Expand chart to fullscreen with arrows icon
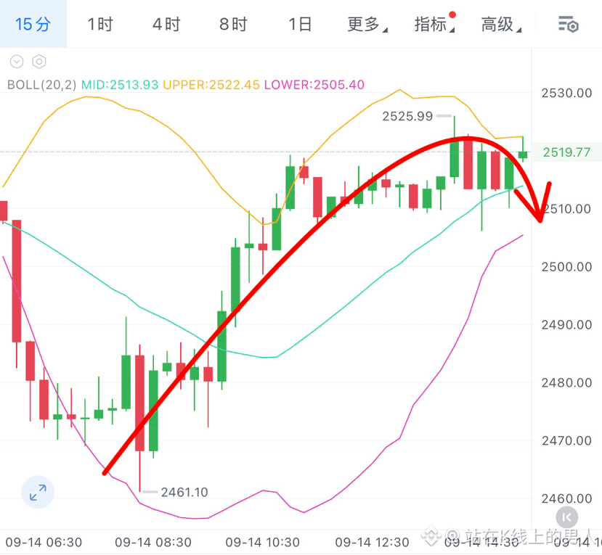The image size is (602, 555). click(38, 492)
